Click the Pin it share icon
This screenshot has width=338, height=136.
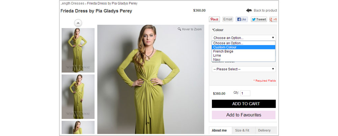point(214,19)
